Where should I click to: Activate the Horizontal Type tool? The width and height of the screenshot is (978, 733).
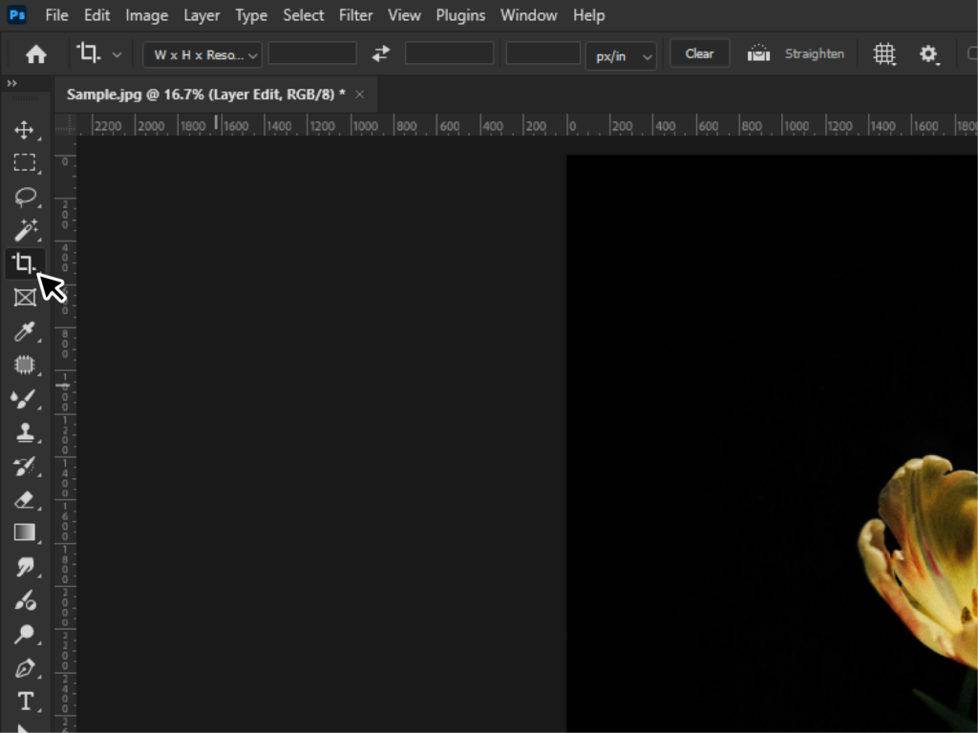click(x=24, y=701)
